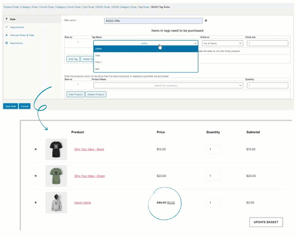
Task: Remove Ship Your Idea - Green from basket
Action: [36, 176]
